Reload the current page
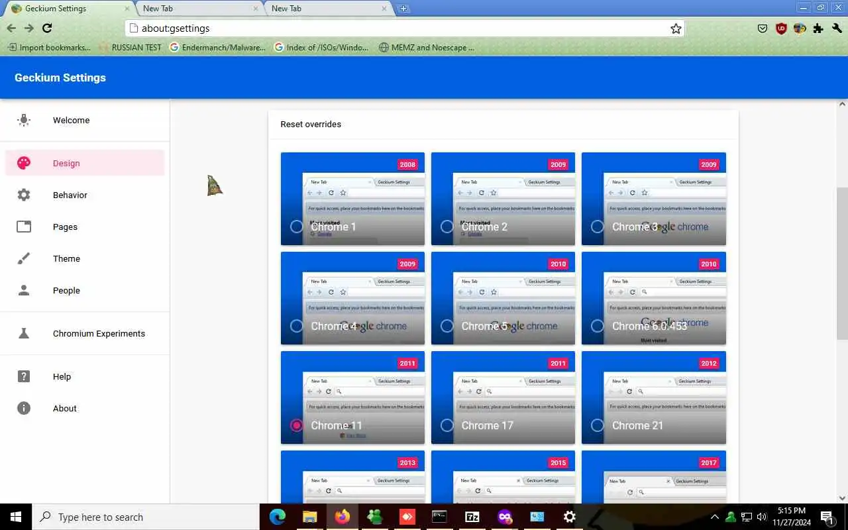848x530 pixels. (x=47, y=28)
